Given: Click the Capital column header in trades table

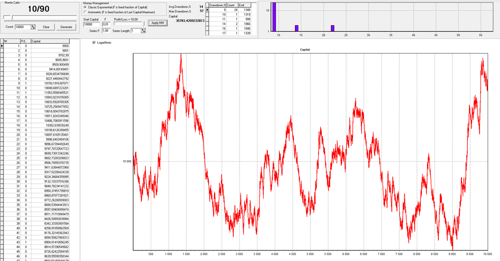Looking at the screenshot, I should pyautogui.click(x=50, y=41).
